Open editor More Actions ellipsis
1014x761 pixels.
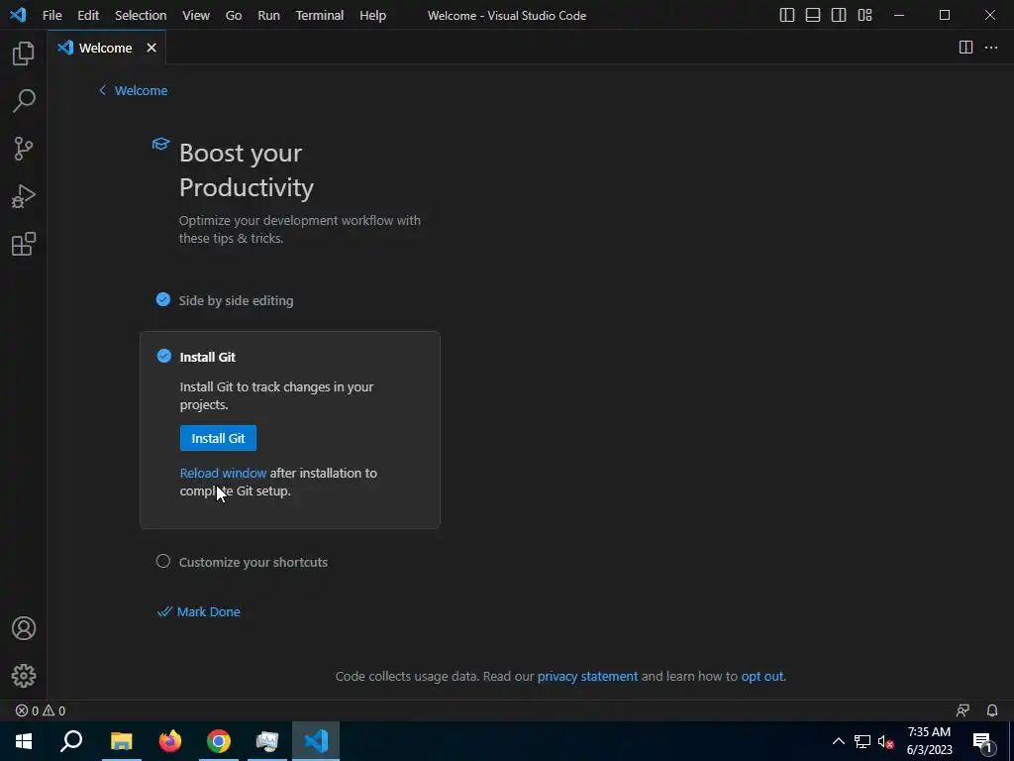pyautogui.click(x=990, y=48)
